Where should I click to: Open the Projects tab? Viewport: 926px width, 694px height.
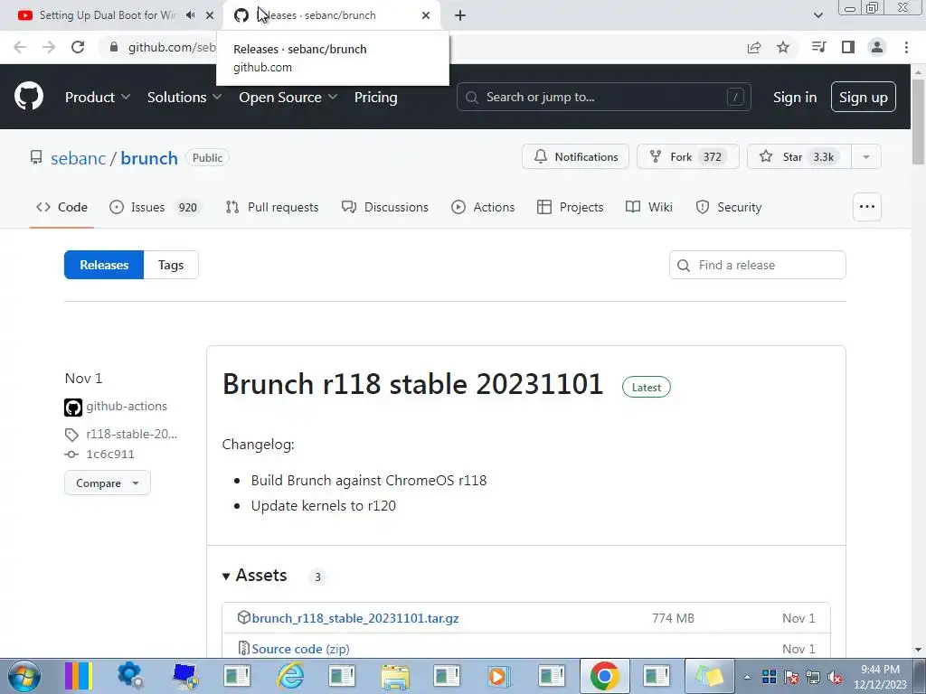click(x=571, y=207)
